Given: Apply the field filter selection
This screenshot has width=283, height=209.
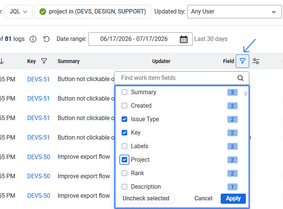Looking at the screenshot, I should (233, 198).
